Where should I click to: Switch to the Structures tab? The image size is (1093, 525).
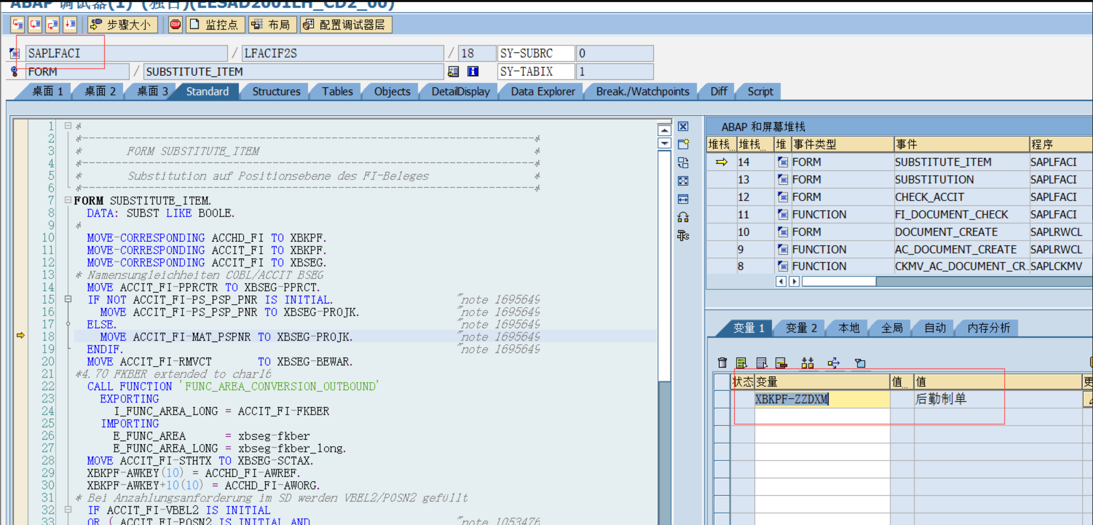(x=276, y=91)
